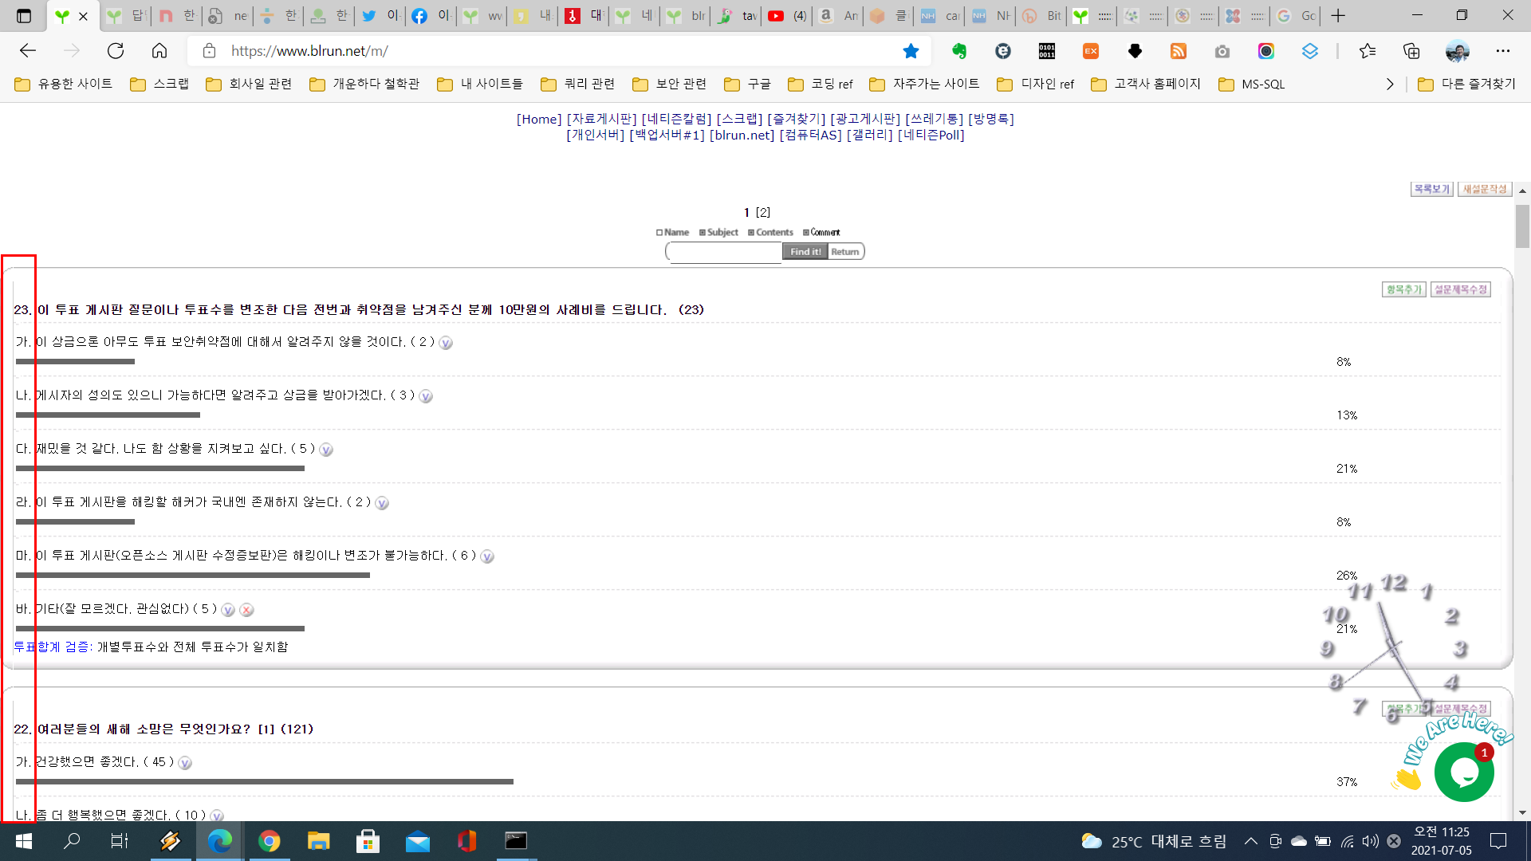Image resolution: width=1531 pixels, height=861 pixels.
Task: Toggle the Contents search checkbox
Action: coord(751,233)
